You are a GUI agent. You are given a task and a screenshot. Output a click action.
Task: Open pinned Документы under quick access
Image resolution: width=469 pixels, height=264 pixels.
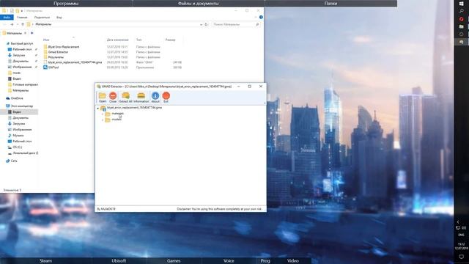pos(21,61)
